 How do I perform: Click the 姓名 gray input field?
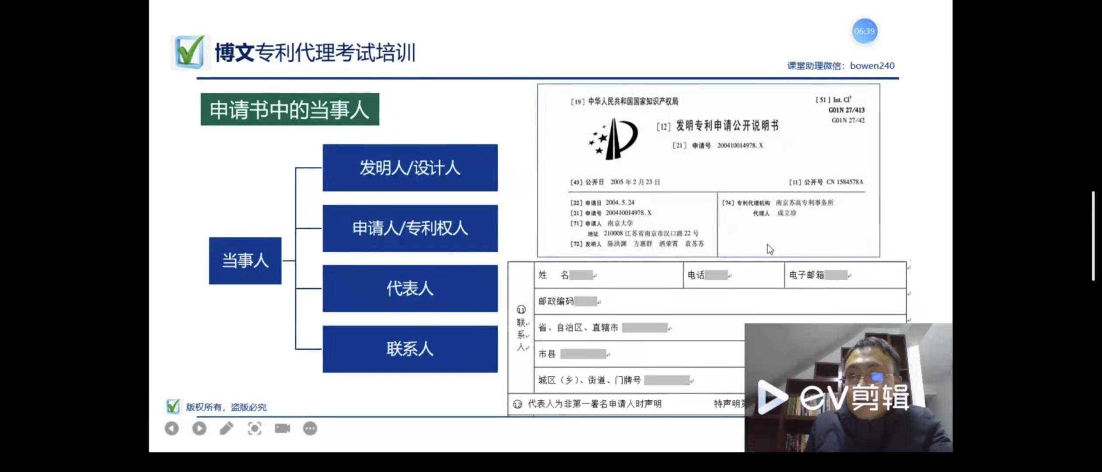[x=581, y=275]
